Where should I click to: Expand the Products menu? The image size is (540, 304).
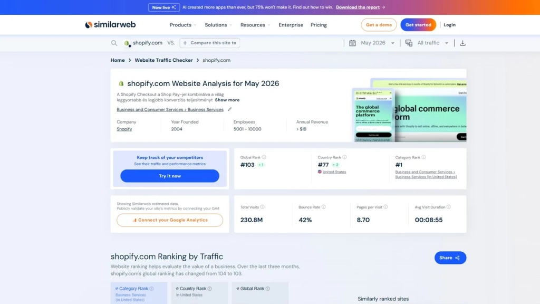[x=183, y=25]
